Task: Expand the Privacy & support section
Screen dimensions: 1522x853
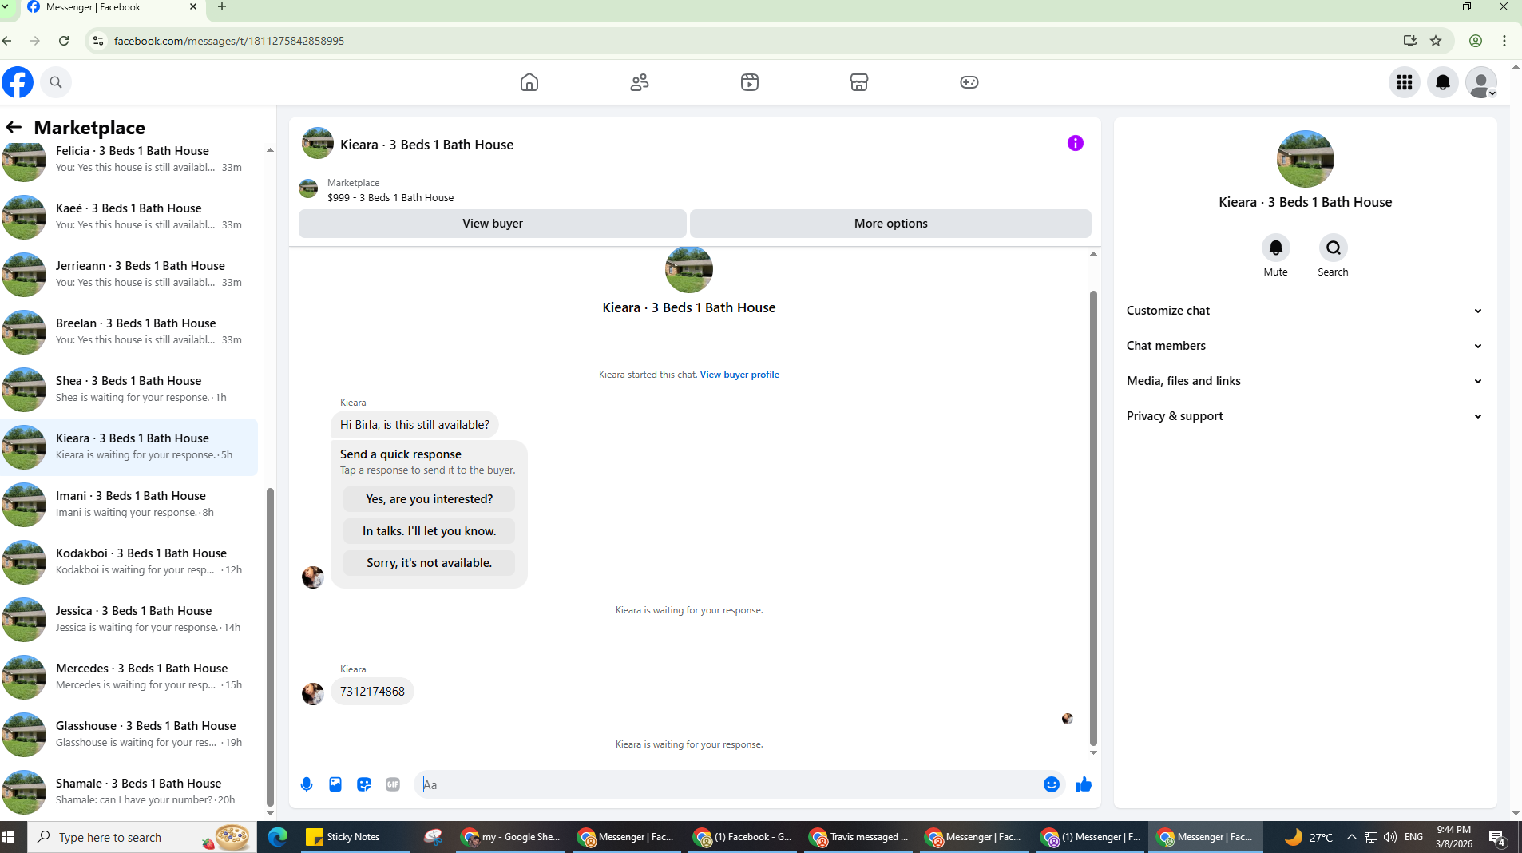Action: coord(1305,416)
